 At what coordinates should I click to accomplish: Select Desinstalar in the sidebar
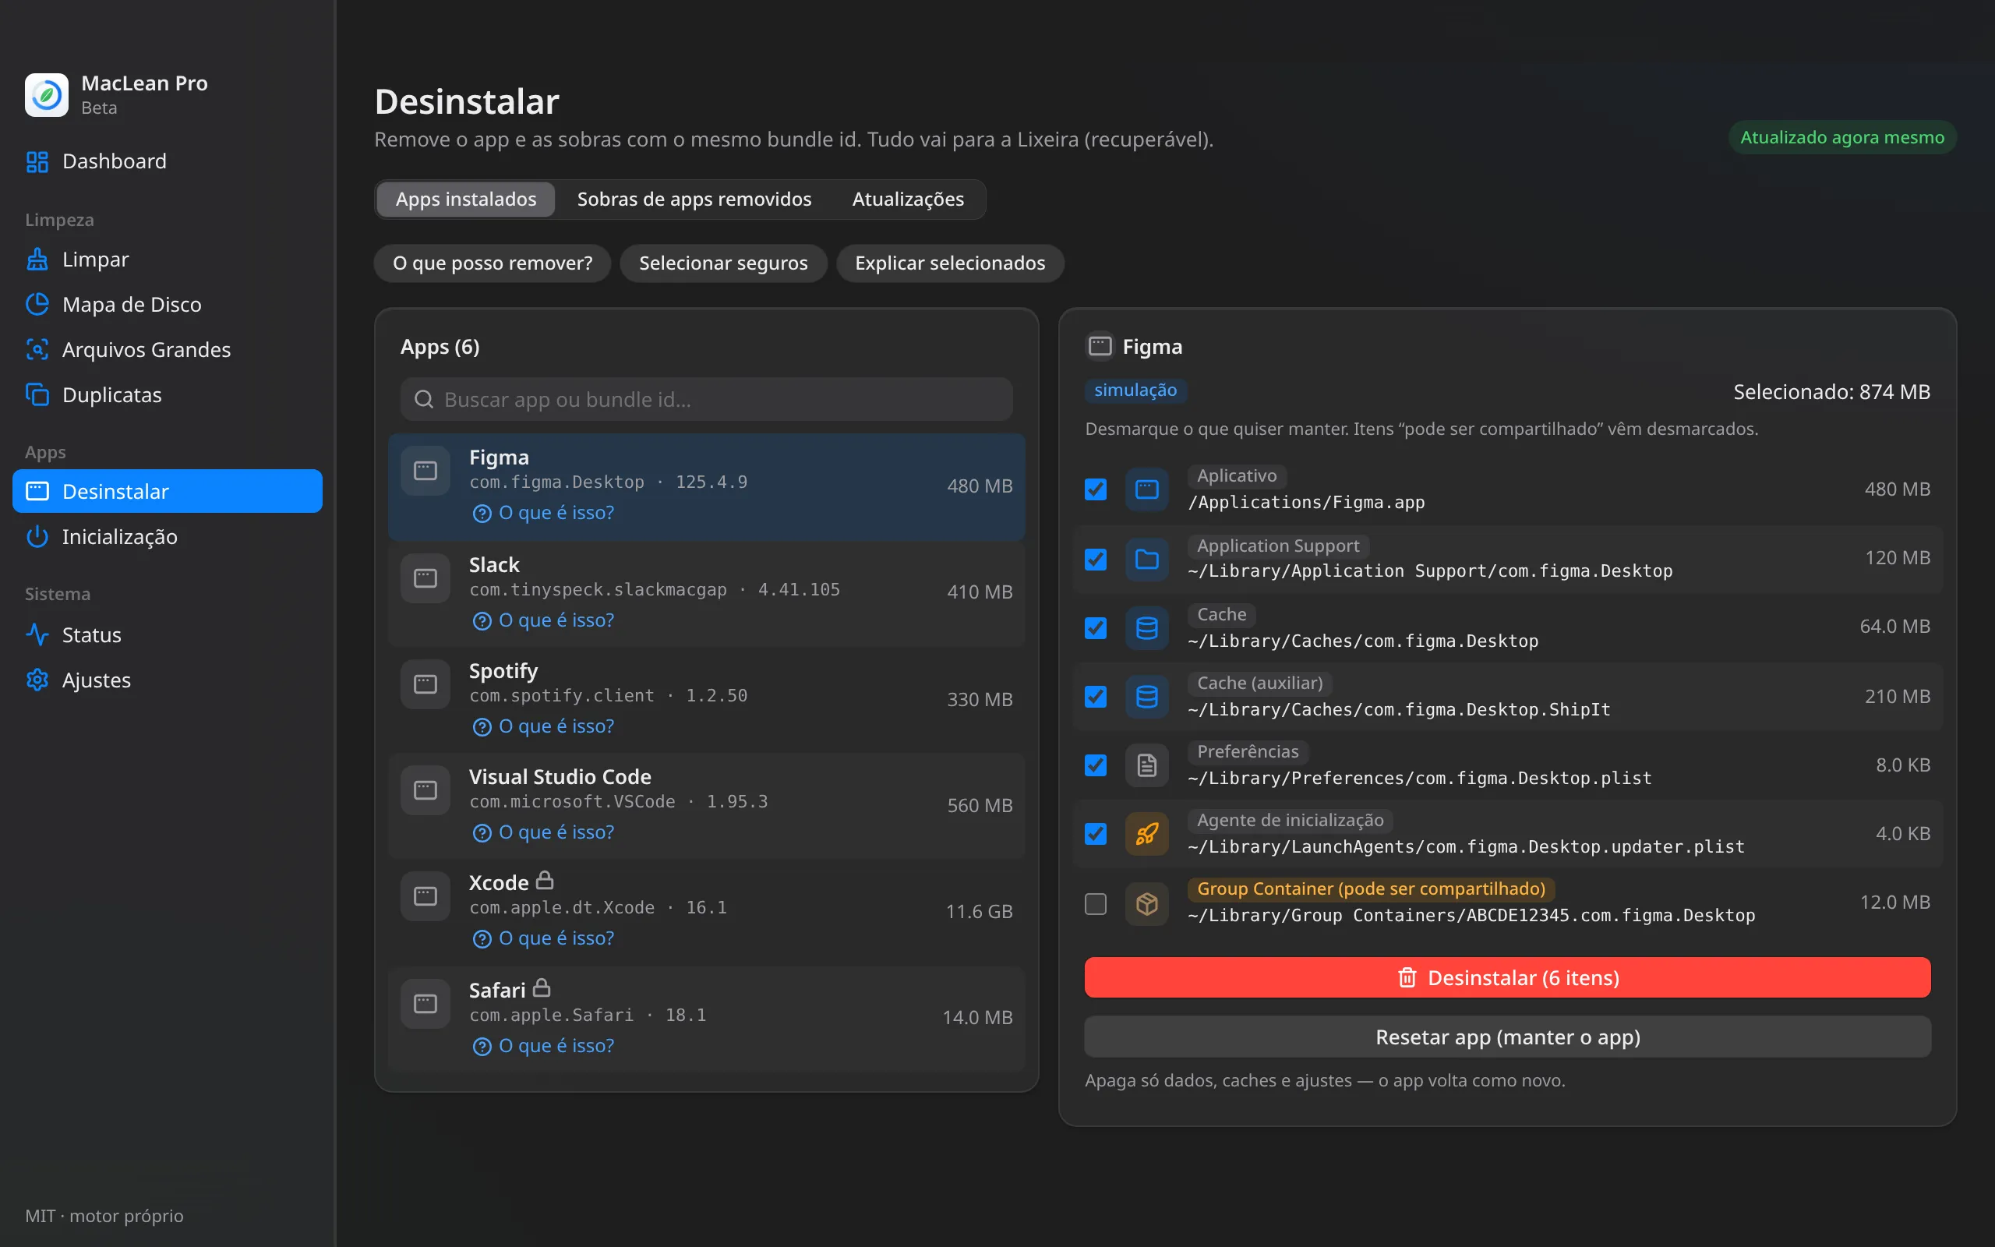tap(168, 492)
